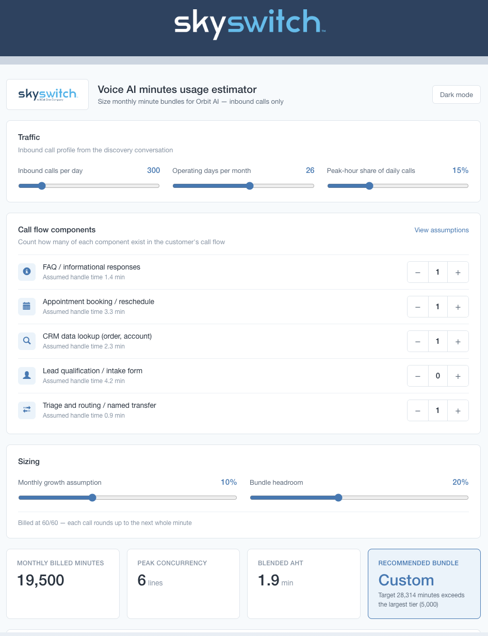Image resolution: width=488 pixels, height=636 pixels.
Task: Click the 19,500 monthly billed minutes value
Action: [41, 580]
